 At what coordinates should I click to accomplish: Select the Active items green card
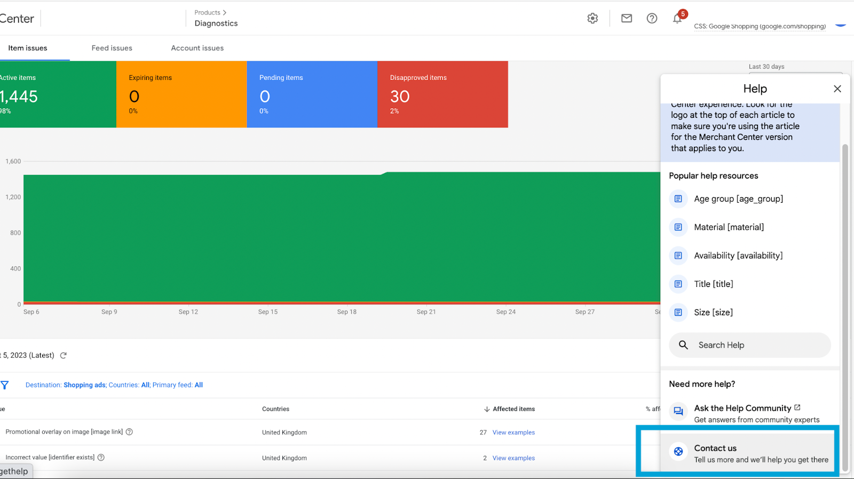[58, 94]
